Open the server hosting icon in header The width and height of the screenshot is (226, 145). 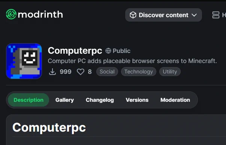point(216,15)
